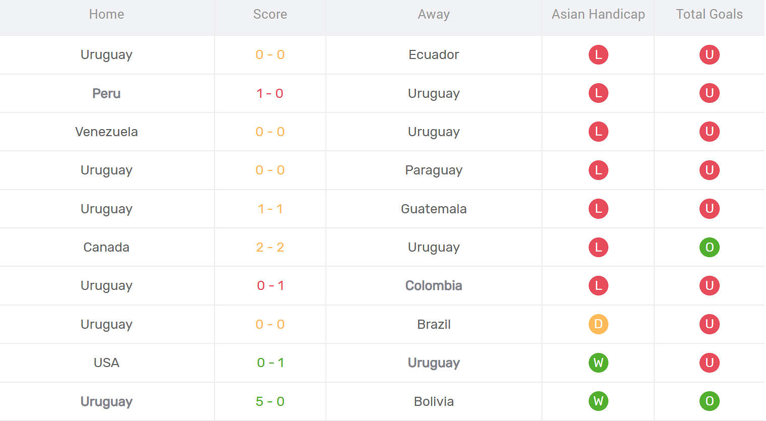
Task: Open the Venezuela home team link
Action: click(x=106, y=132)
